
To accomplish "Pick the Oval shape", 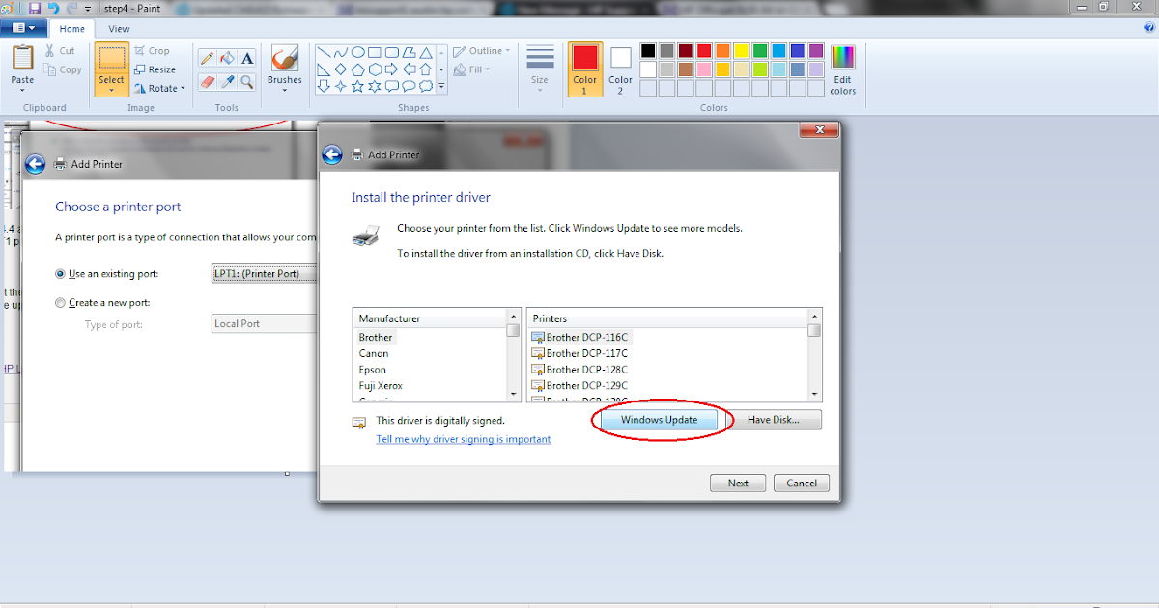I will [357, 52].
